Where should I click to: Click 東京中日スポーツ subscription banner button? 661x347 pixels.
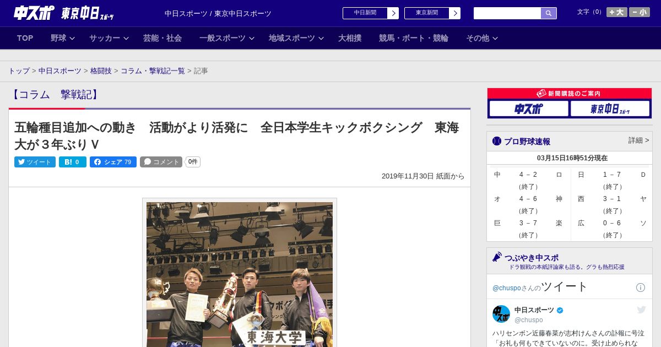pyautogui.click(x=610, y=109)
